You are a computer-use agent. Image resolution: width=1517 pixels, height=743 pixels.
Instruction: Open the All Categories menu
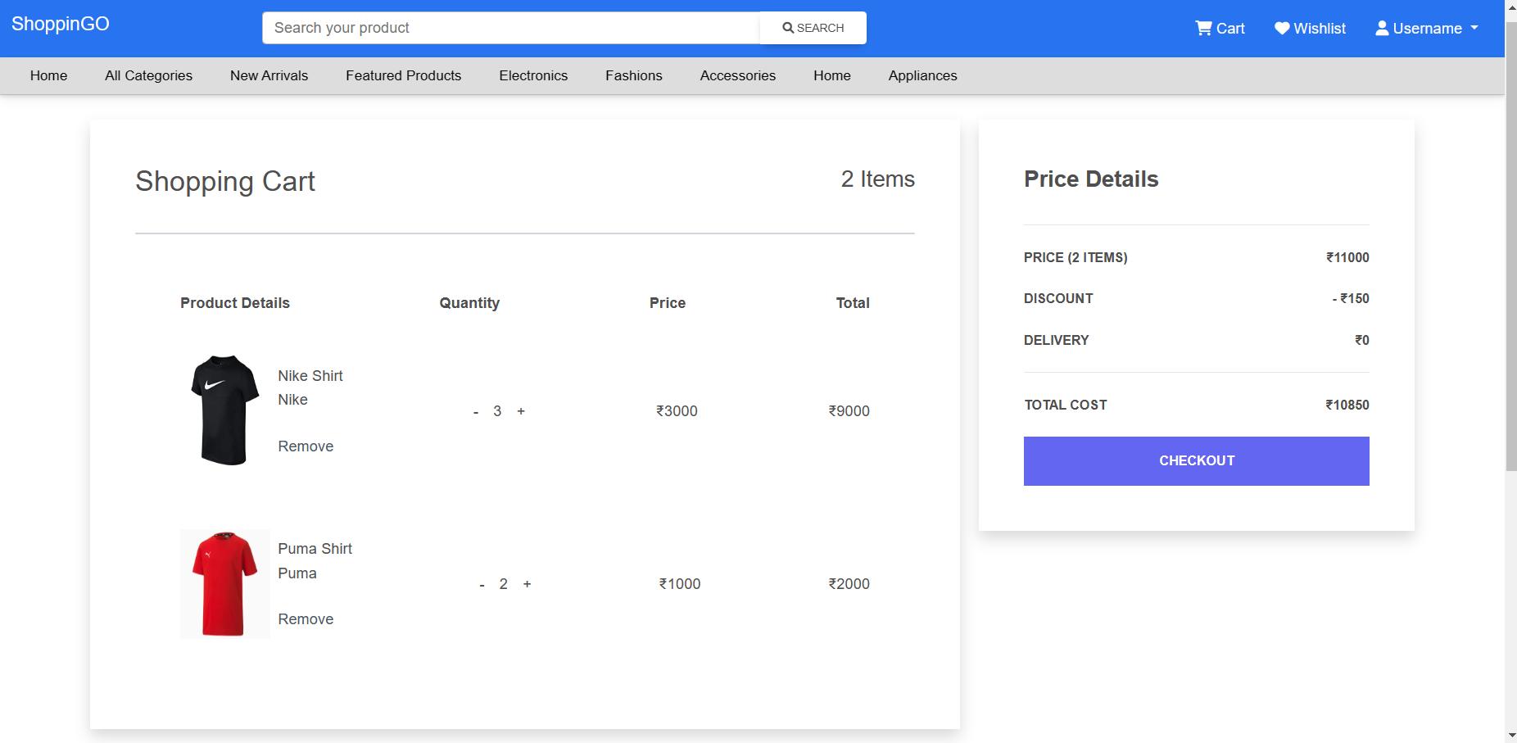[x=148, y=75]
